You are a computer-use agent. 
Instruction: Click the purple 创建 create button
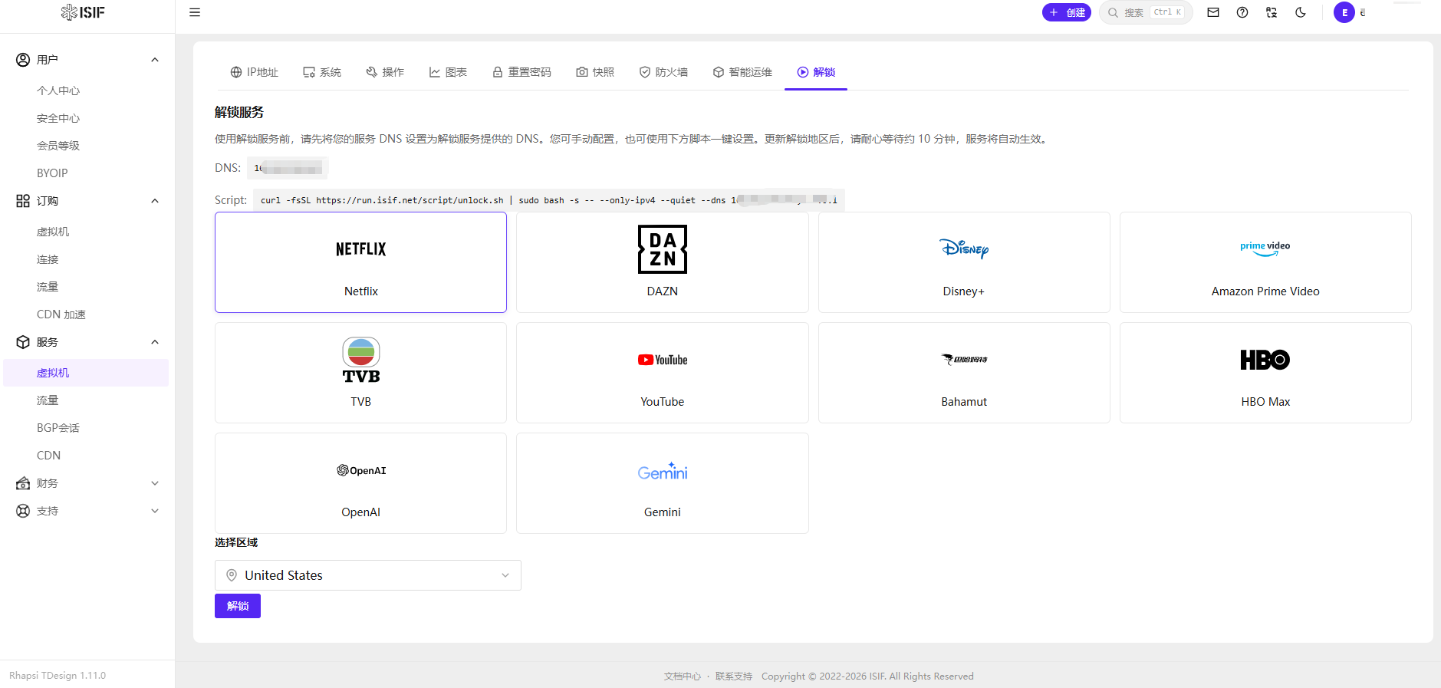pyautogui.click(x=1067, y=12)
